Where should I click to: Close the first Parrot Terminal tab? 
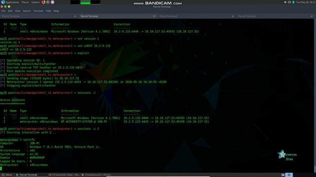coord(75,16)
